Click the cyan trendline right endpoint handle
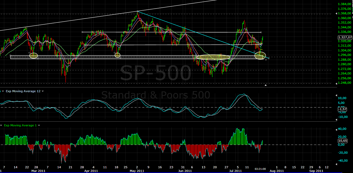Screen dimensions: 353x173 pos(269,58)
